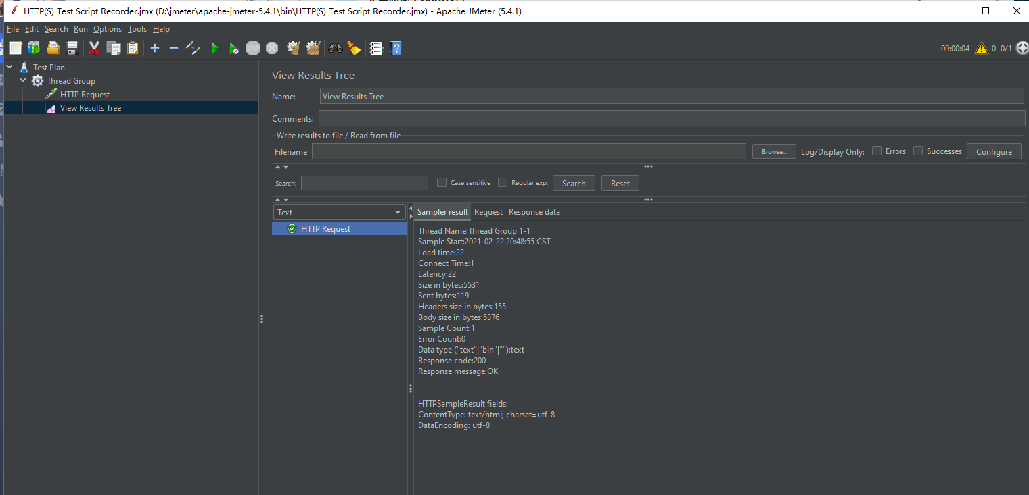This screenshot has width=1029, height=495.
Task: Open the Function Helper list icon
Action: [377, 48]
